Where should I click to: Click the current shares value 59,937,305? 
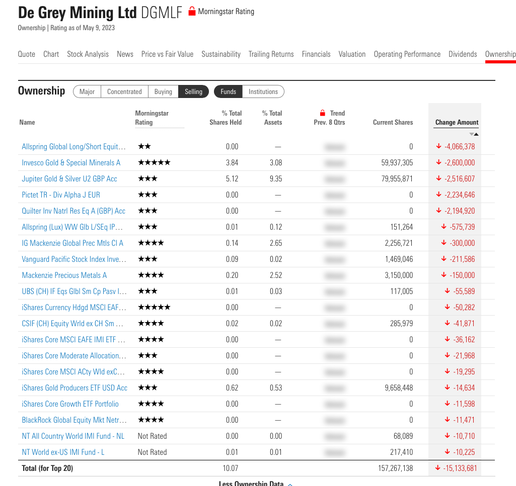[x=397, y=163]
